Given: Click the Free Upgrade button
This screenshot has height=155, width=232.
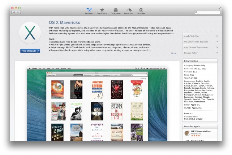Looking at the screenshot, I should pyautogui.click(x=29, y=51).
